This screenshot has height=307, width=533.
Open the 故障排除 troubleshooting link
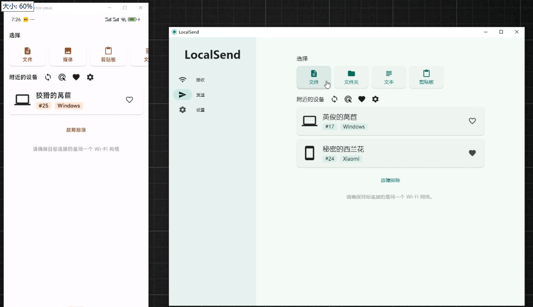click(390, 180)
